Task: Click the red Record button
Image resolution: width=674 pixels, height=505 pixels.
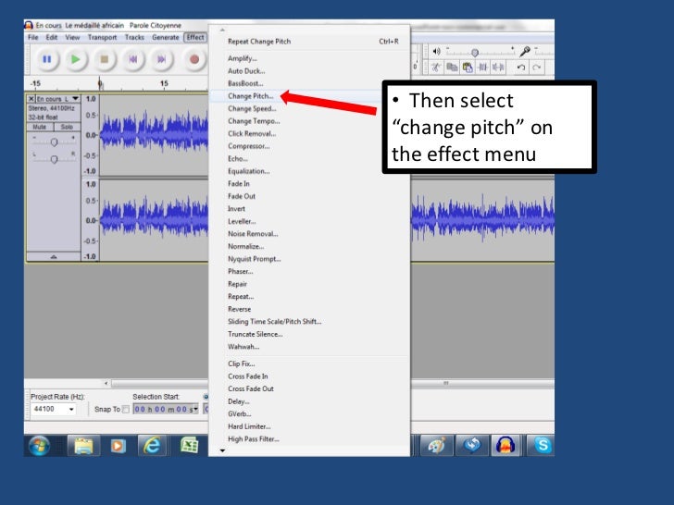Action: click(x=194, y=59)
